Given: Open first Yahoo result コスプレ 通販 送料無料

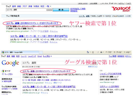Looking at the screenshot, I should (x=32, y=23).
